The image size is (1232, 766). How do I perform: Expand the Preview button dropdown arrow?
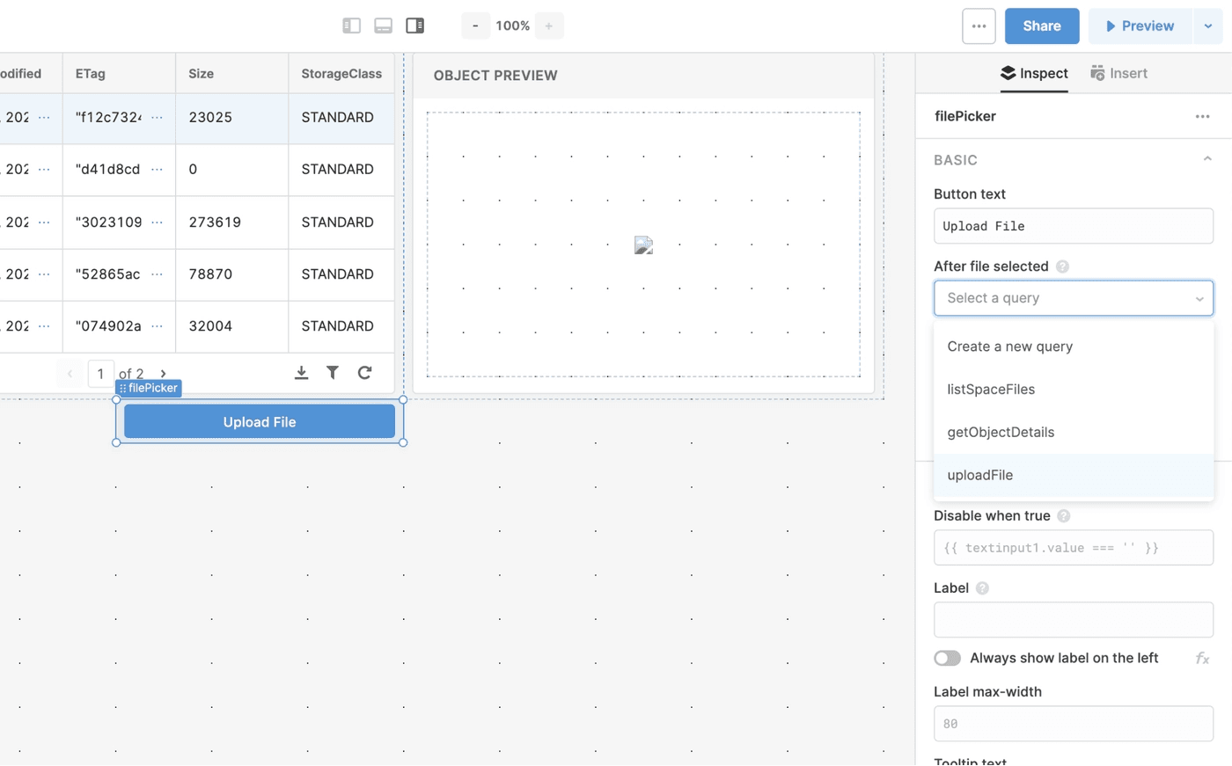(1207, 26)
